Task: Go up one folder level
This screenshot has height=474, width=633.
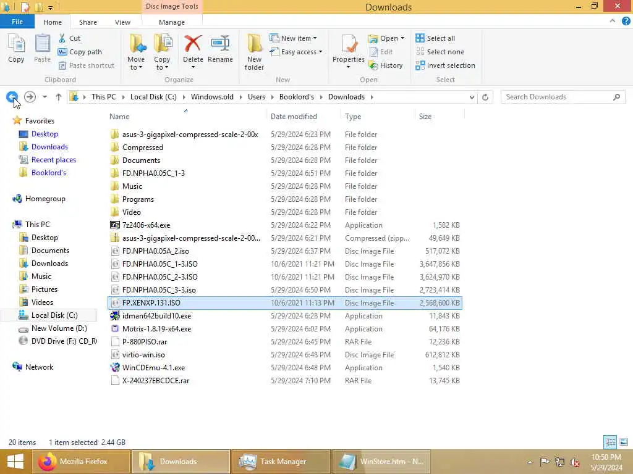Action: [x=59, y=97]
